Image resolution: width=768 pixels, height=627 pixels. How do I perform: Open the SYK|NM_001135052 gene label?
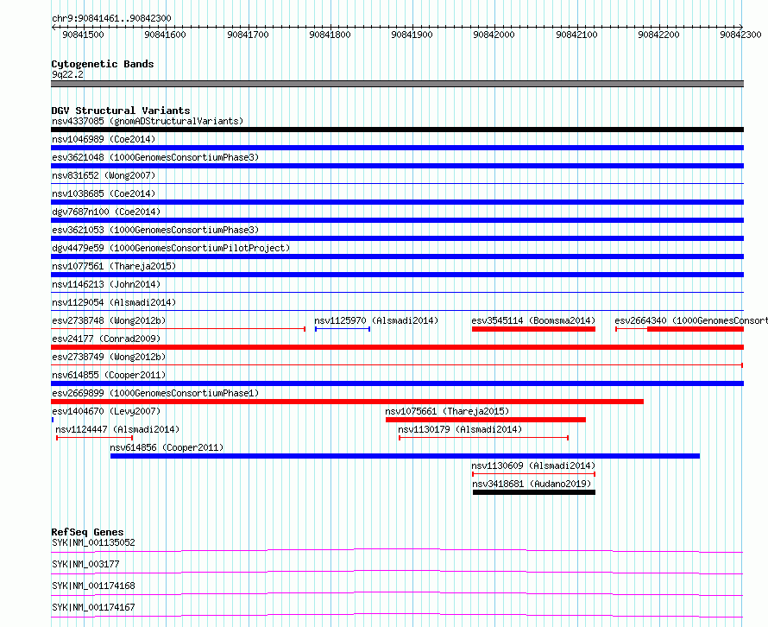(93, 542)
